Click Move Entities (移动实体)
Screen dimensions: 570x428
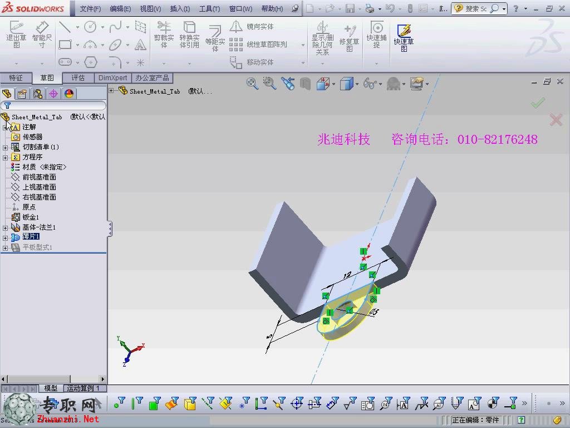coord(252,62)
